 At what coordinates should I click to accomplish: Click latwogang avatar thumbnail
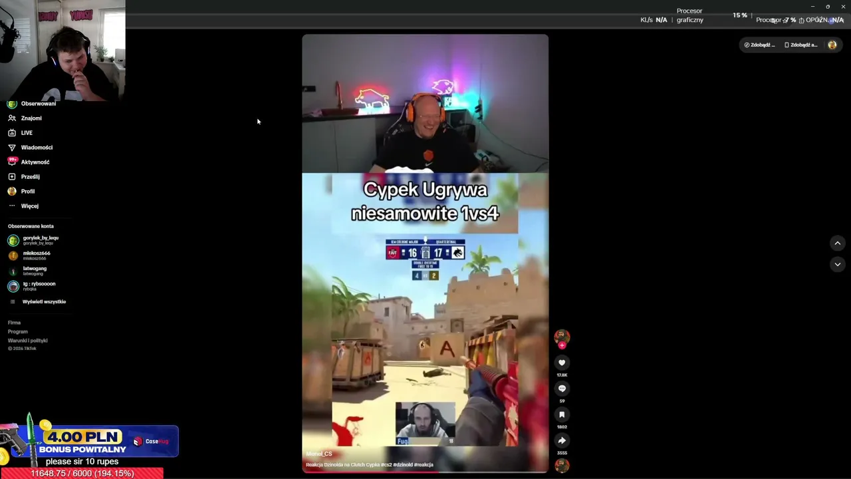pyautogui.click(x=13, y=271)
